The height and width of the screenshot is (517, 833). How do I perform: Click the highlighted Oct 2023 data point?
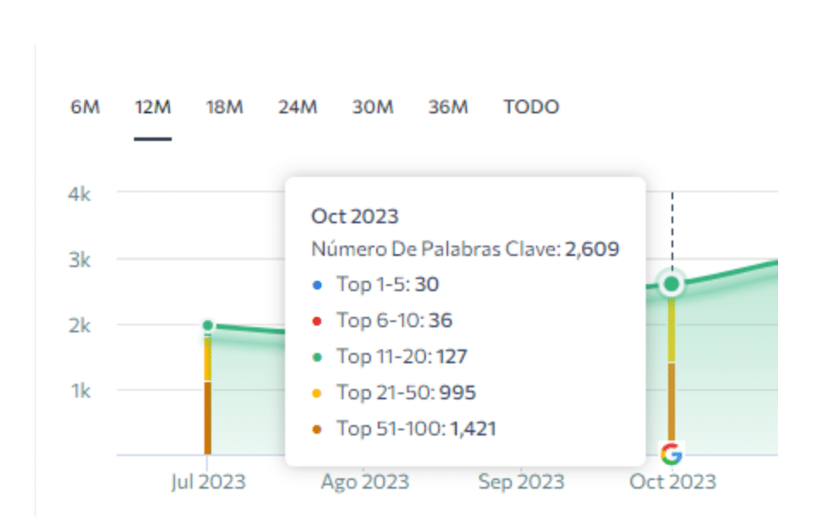(672, 283)
